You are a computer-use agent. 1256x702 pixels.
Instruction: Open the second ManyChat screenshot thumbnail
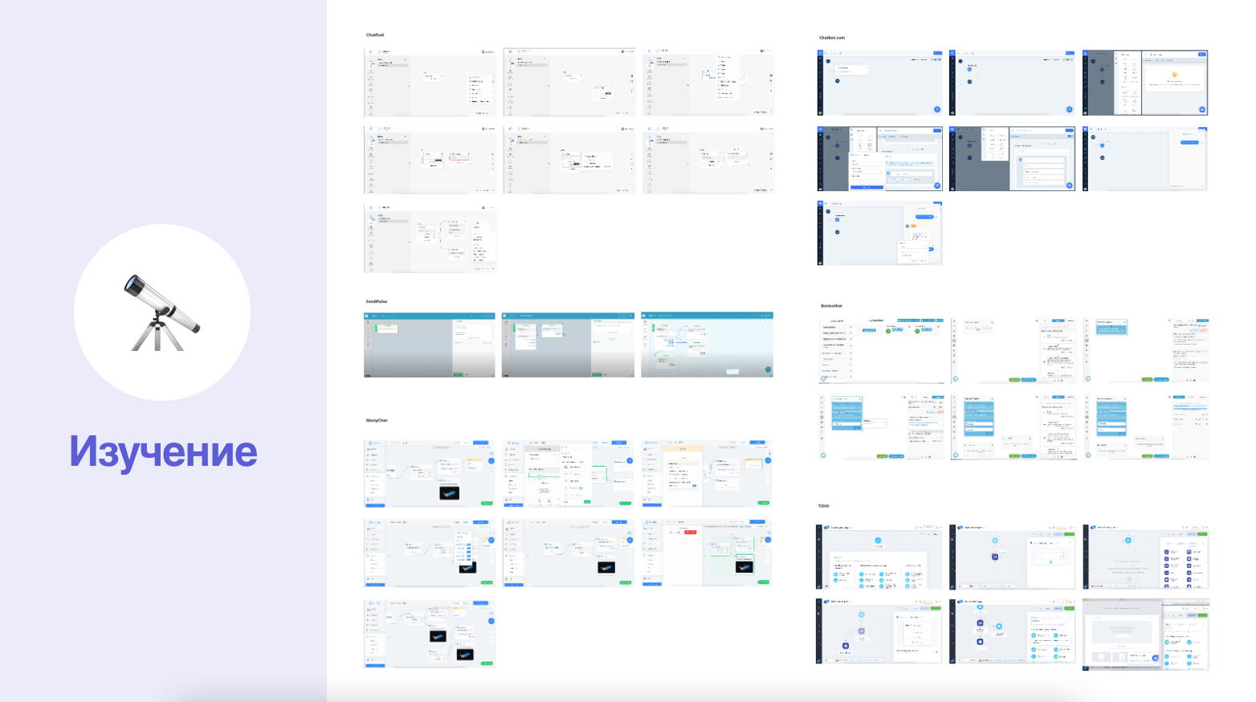[569, 473]
